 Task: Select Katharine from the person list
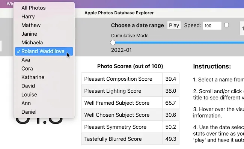coord(44,77)
